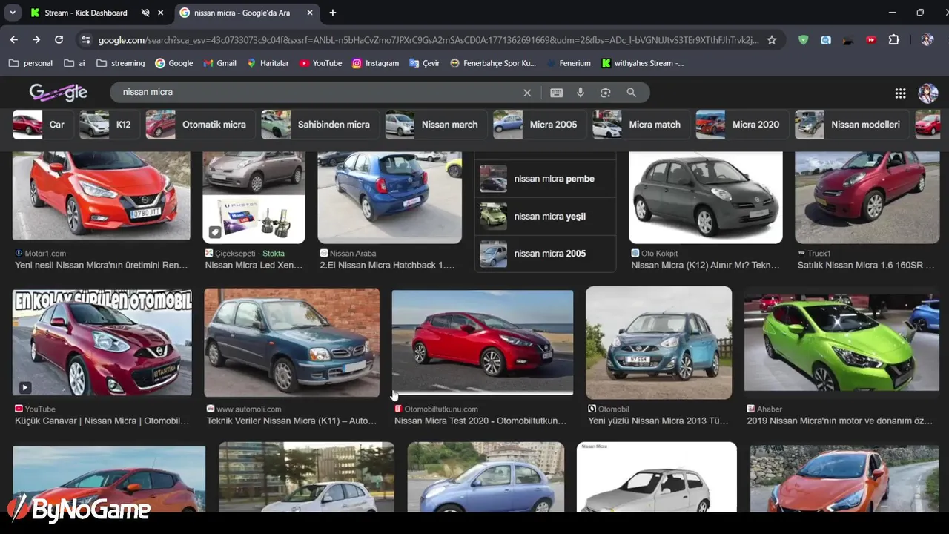View site information for google.com
Screen dimensions: 949x534
[85, 40]
